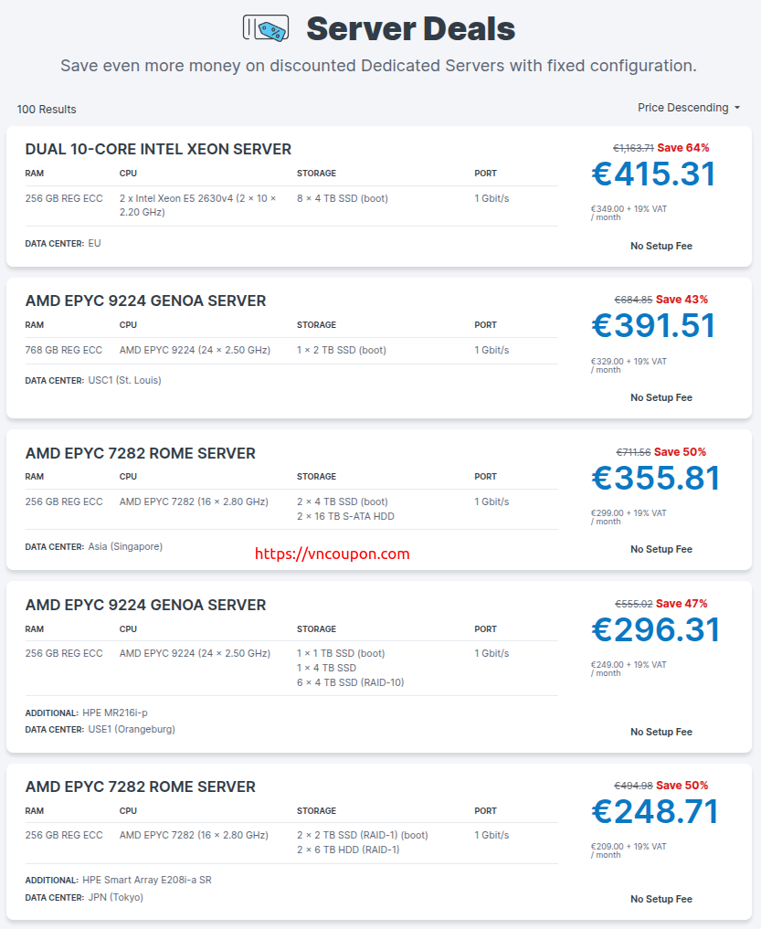Click the Save 43% discount label
Image resolution: width=761 pixels, height=929 pixels.
point(682,300)
